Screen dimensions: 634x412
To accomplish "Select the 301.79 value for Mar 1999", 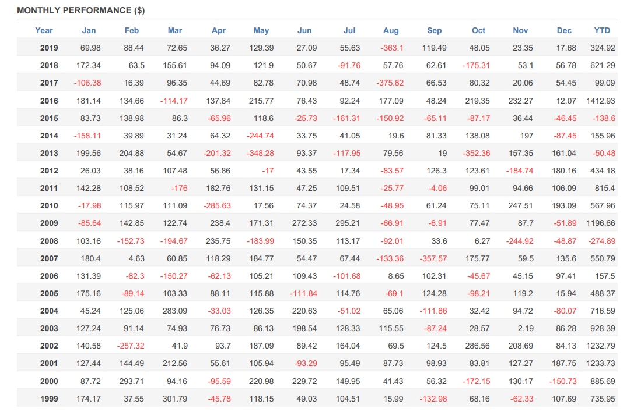I will tap(174, 399).
